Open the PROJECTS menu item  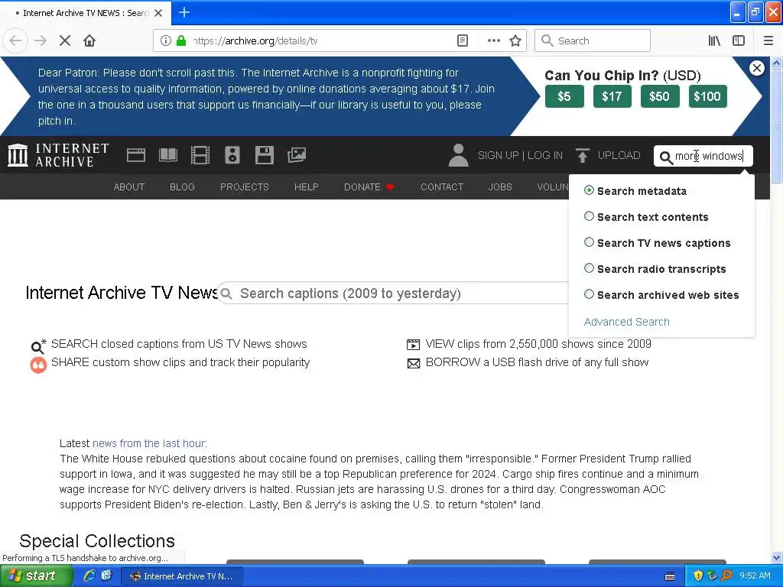pyautogui.click(x=245, y=186)
